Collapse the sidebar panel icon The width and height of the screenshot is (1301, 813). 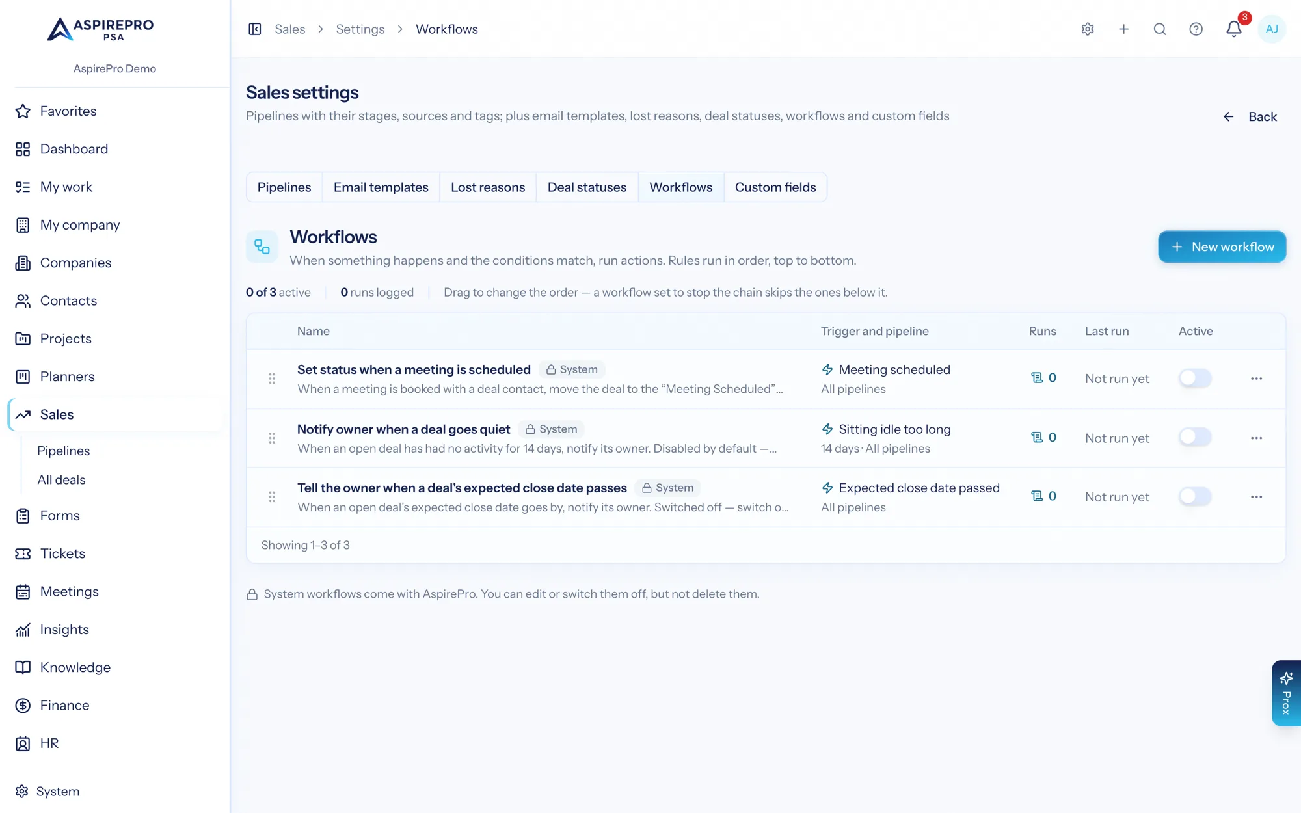(x=254, y=29)
